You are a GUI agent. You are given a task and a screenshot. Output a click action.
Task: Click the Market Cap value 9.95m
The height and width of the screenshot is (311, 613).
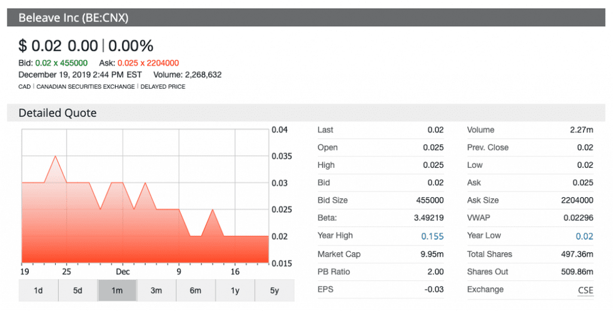431,254
